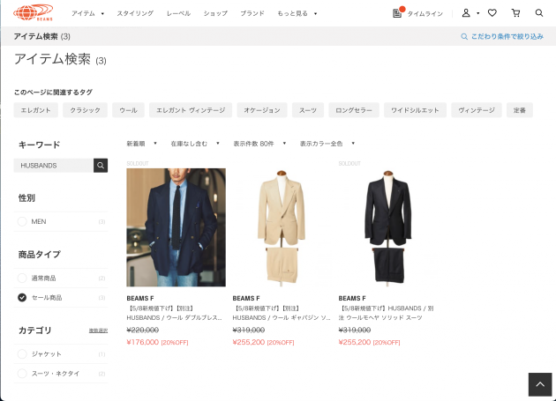Click the struck-through ¥220,000 price
The height and width of the screenshot is (401, 556).
tap(143, 330)
